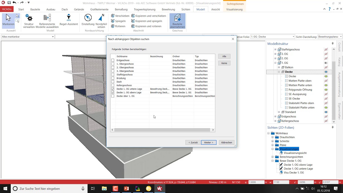Viewport: 343px width, 193px height.
Task: Check the Decke über 1. OG checkbox
Action: [x=113, y=96]
